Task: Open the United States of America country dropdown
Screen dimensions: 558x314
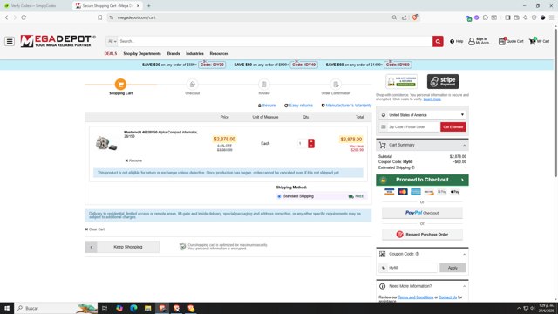Action: click(x=422, y=115)
